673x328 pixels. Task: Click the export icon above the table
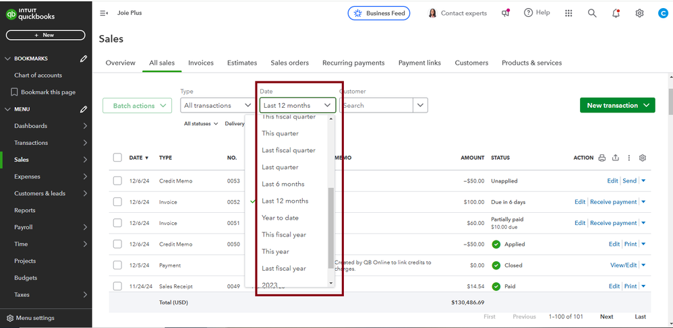click(x=615, y=158)
